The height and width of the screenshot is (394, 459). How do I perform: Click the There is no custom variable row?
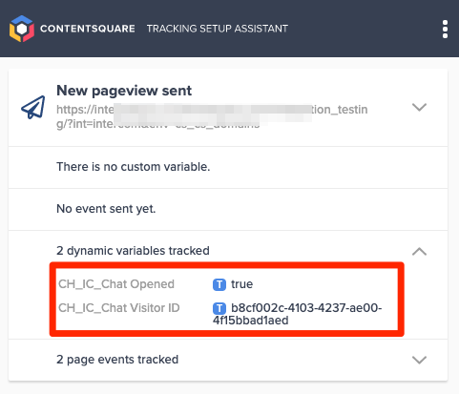pyautogui.click(x=228, y=167)
